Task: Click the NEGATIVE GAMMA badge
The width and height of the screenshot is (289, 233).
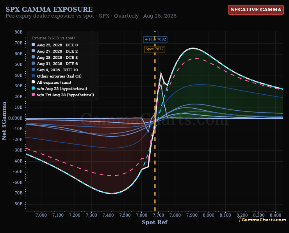Action: coord(256,10)
